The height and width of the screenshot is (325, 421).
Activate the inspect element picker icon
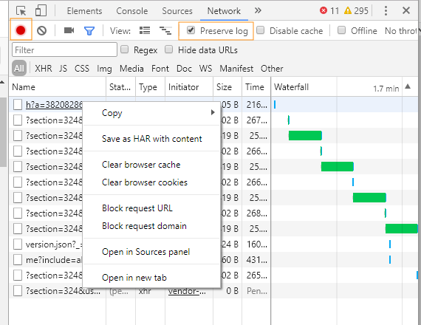point(21,11)
